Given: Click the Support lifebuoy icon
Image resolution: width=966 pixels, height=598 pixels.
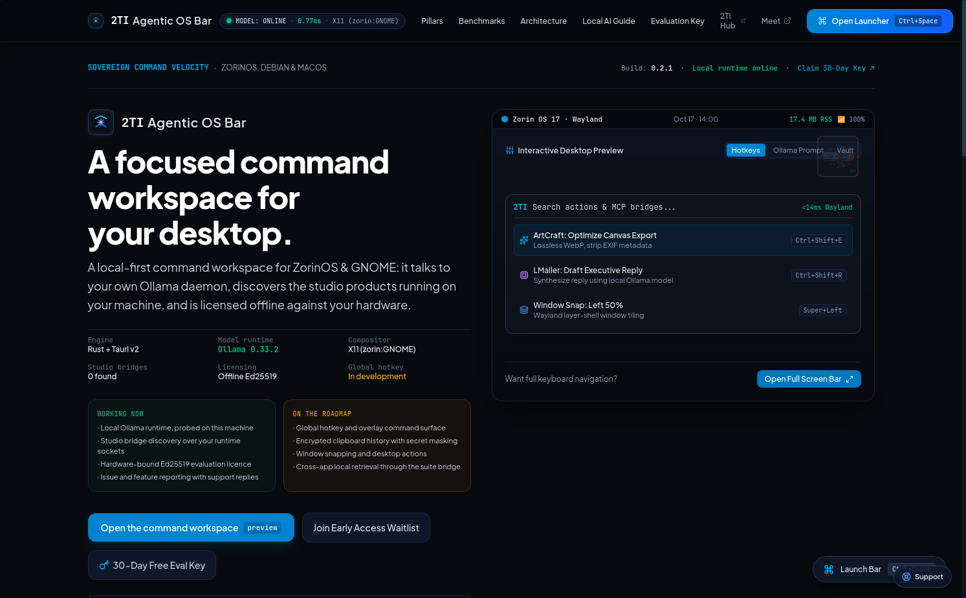Looking at the screenshot, I should pyautogui.click(x=906, y=577).
